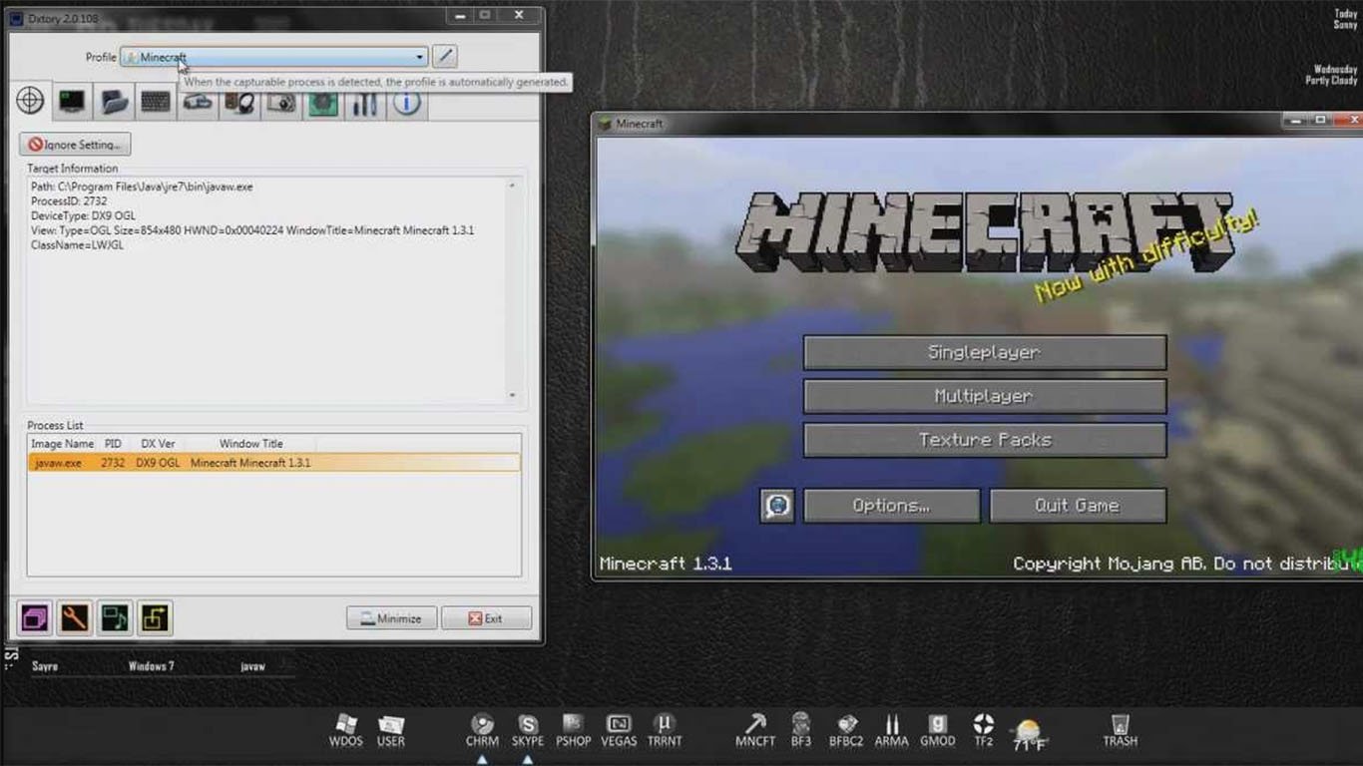Open the Audio headphones tab in Dxtory

tap(239, 102)
